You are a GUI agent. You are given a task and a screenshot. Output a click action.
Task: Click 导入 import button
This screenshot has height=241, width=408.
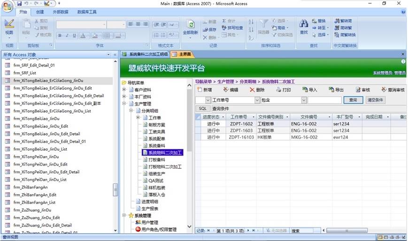point(310,90)
